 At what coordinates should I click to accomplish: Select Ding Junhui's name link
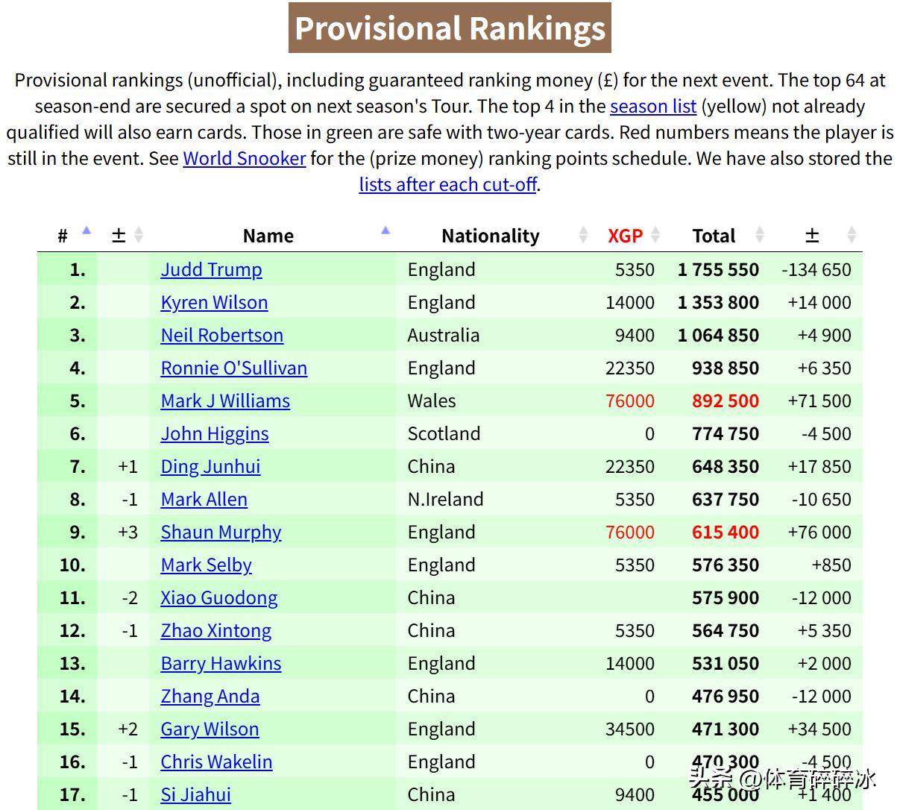coord(210,467)
